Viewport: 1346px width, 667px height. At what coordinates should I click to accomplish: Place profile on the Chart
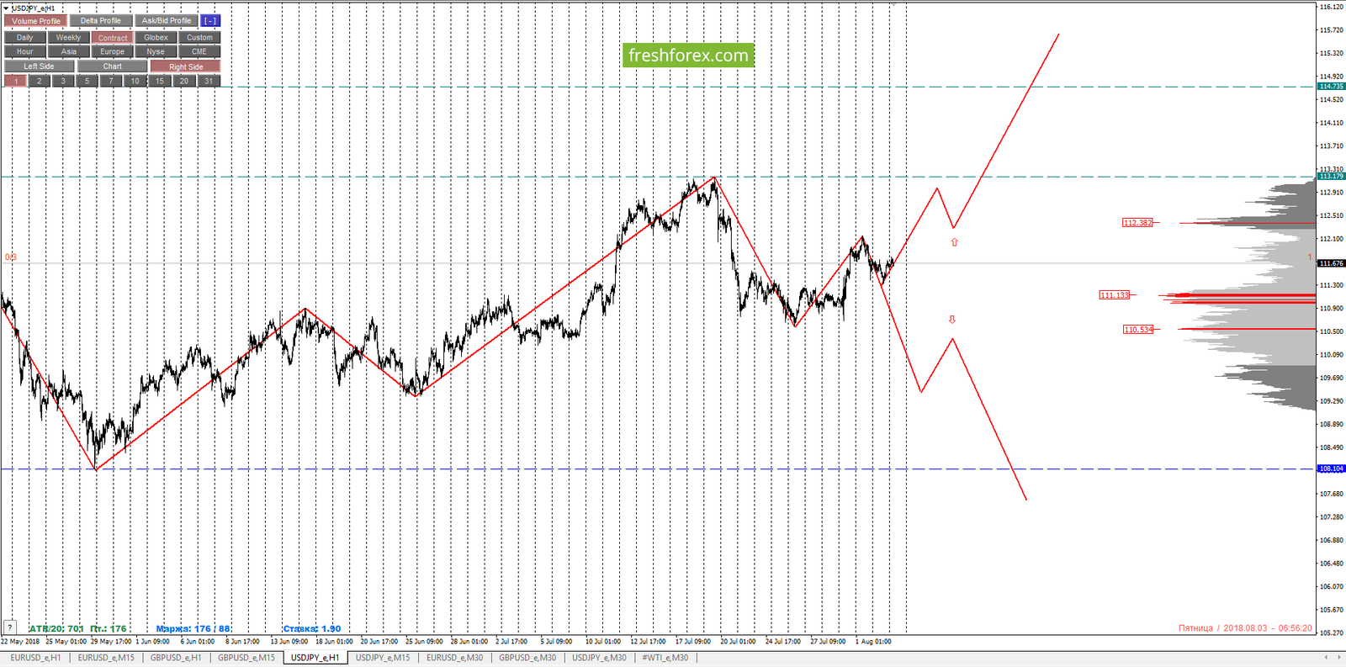(x=113, y=66)
